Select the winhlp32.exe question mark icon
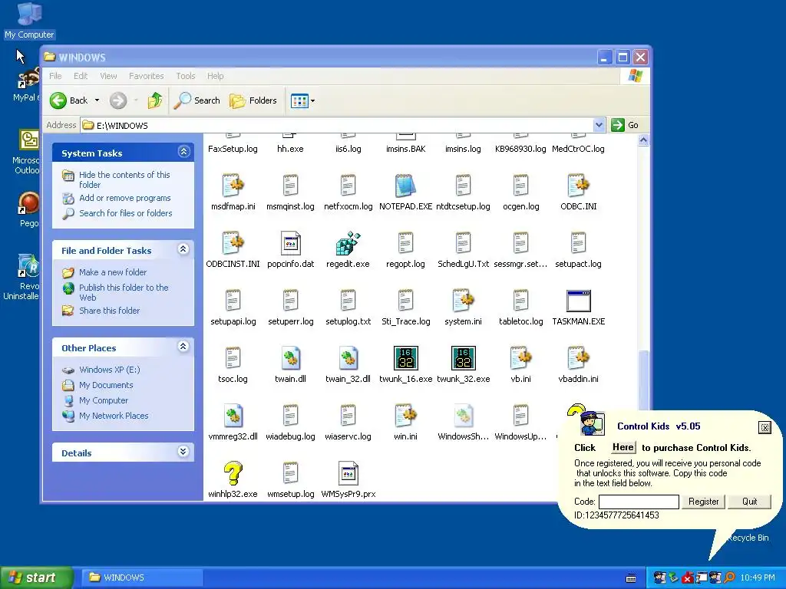Screen dimensions: 786x589 click(233, 473)
